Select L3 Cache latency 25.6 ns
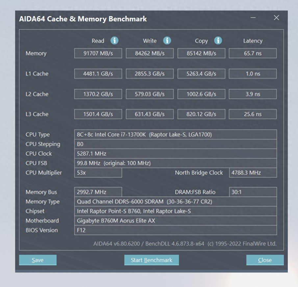 (x=253, y=114)
